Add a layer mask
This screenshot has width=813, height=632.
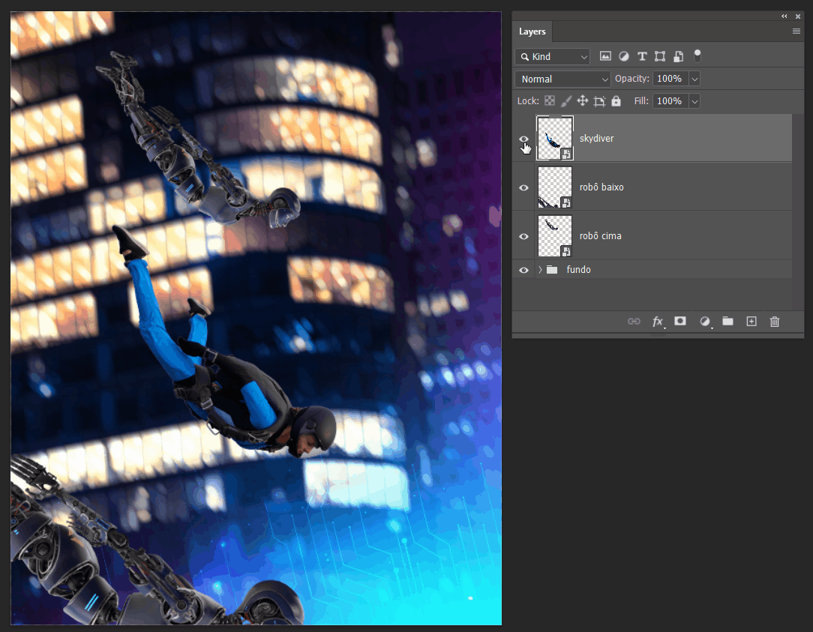(x=680, y=321)
